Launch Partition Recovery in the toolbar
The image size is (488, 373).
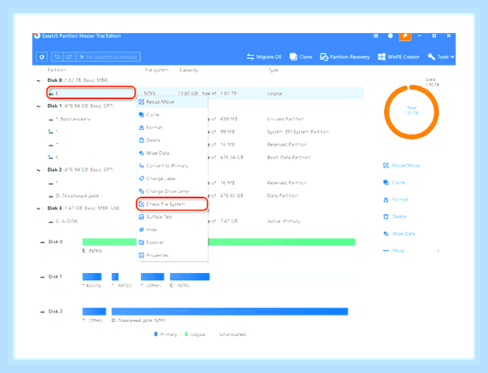345,57
